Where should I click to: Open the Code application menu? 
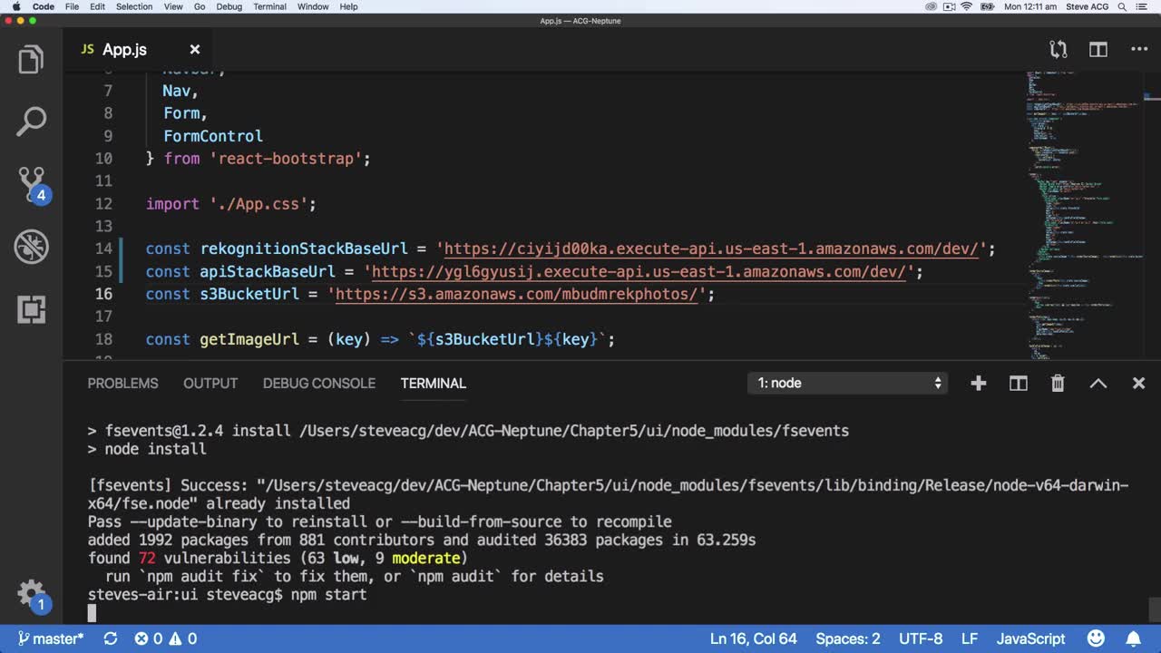[44, 6]
